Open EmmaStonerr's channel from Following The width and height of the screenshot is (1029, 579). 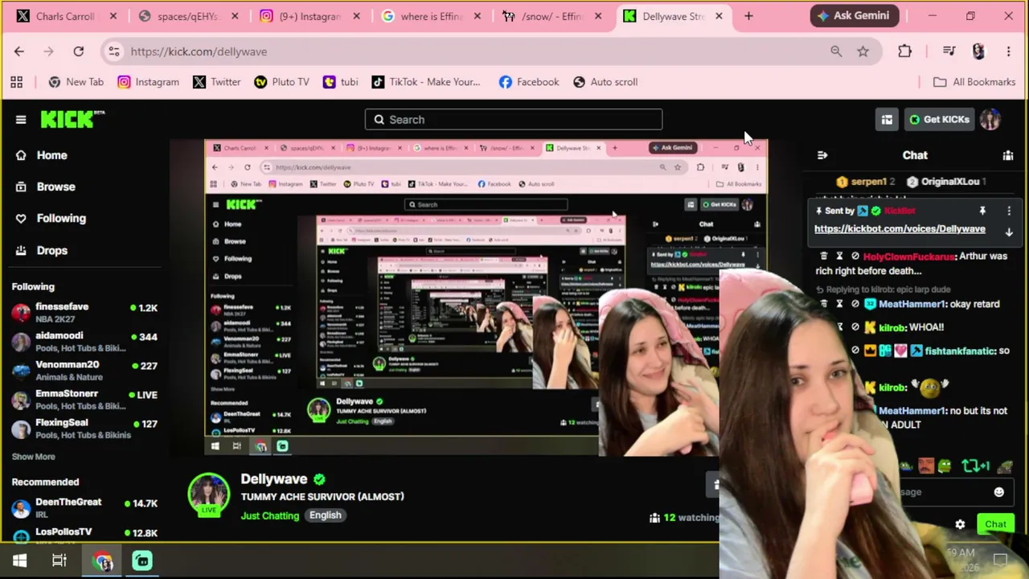(84, 400)
